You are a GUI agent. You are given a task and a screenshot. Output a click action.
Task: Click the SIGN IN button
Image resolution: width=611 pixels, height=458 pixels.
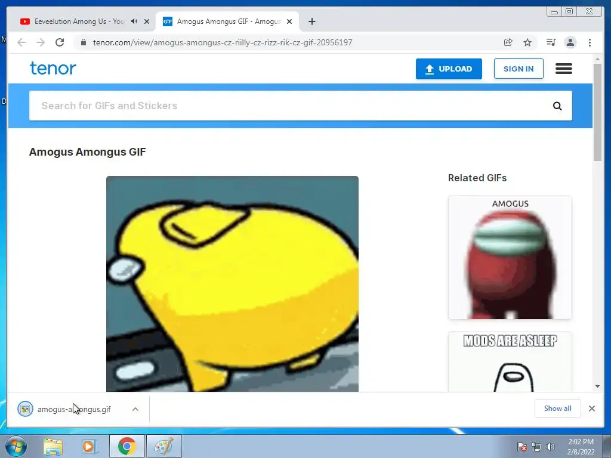click(519, 69)
